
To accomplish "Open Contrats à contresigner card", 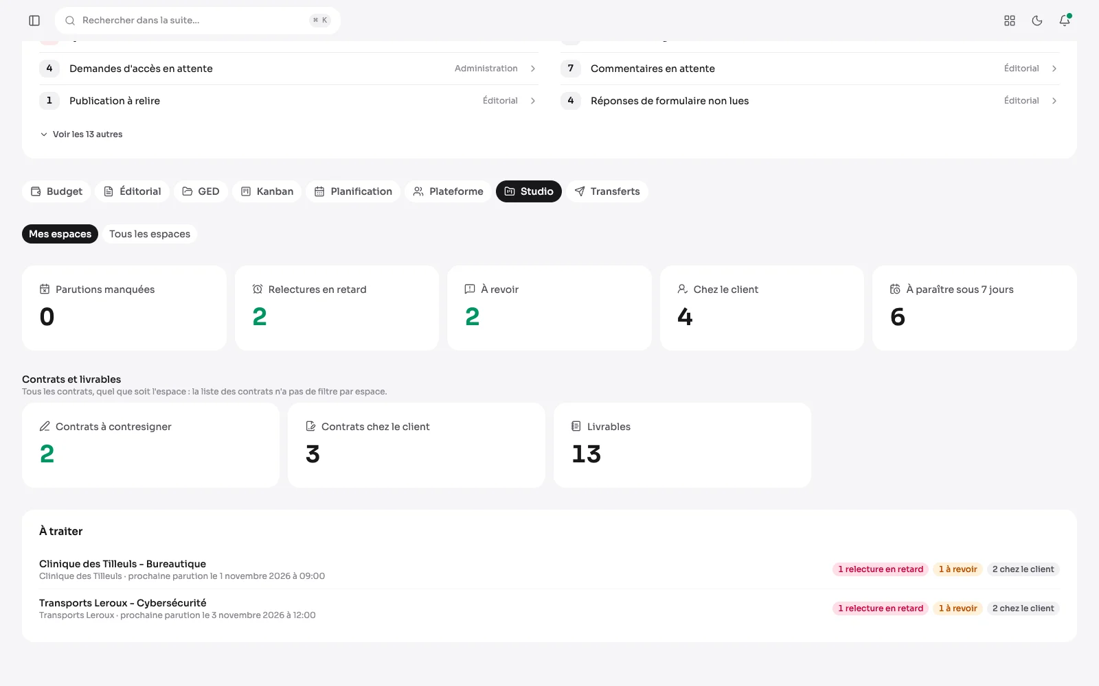I will 150,445.
